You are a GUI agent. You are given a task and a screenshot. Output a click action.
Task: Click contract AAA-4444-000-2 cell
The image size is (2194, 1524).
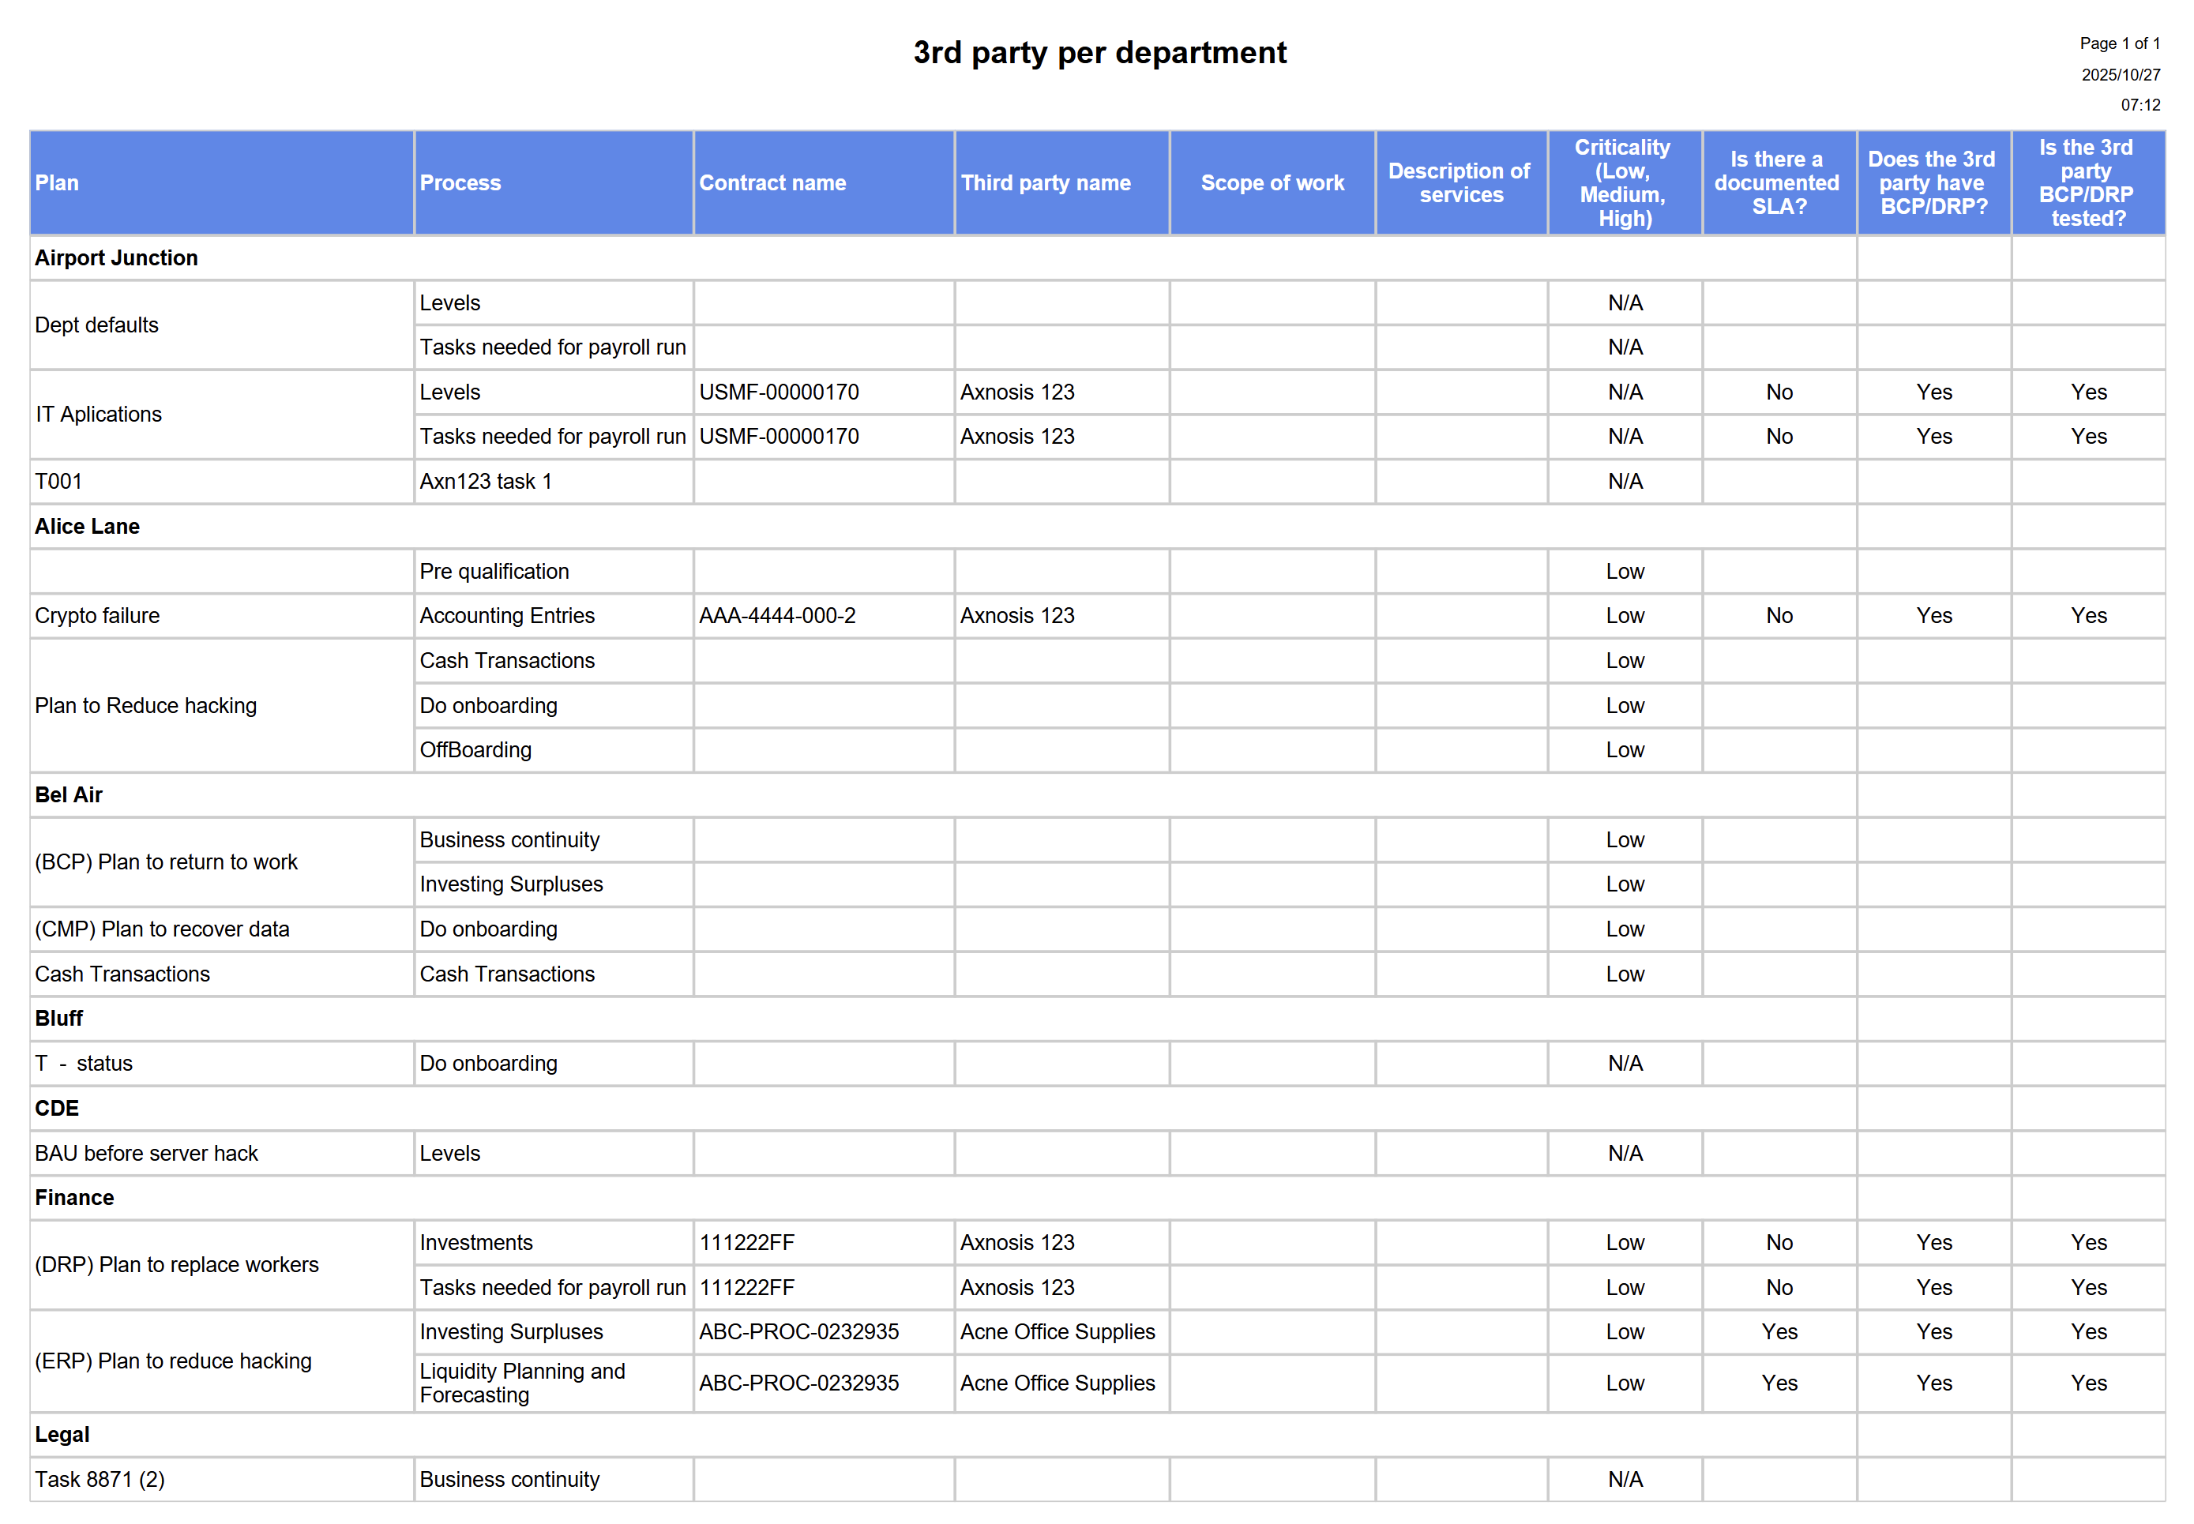pos(776,616)
